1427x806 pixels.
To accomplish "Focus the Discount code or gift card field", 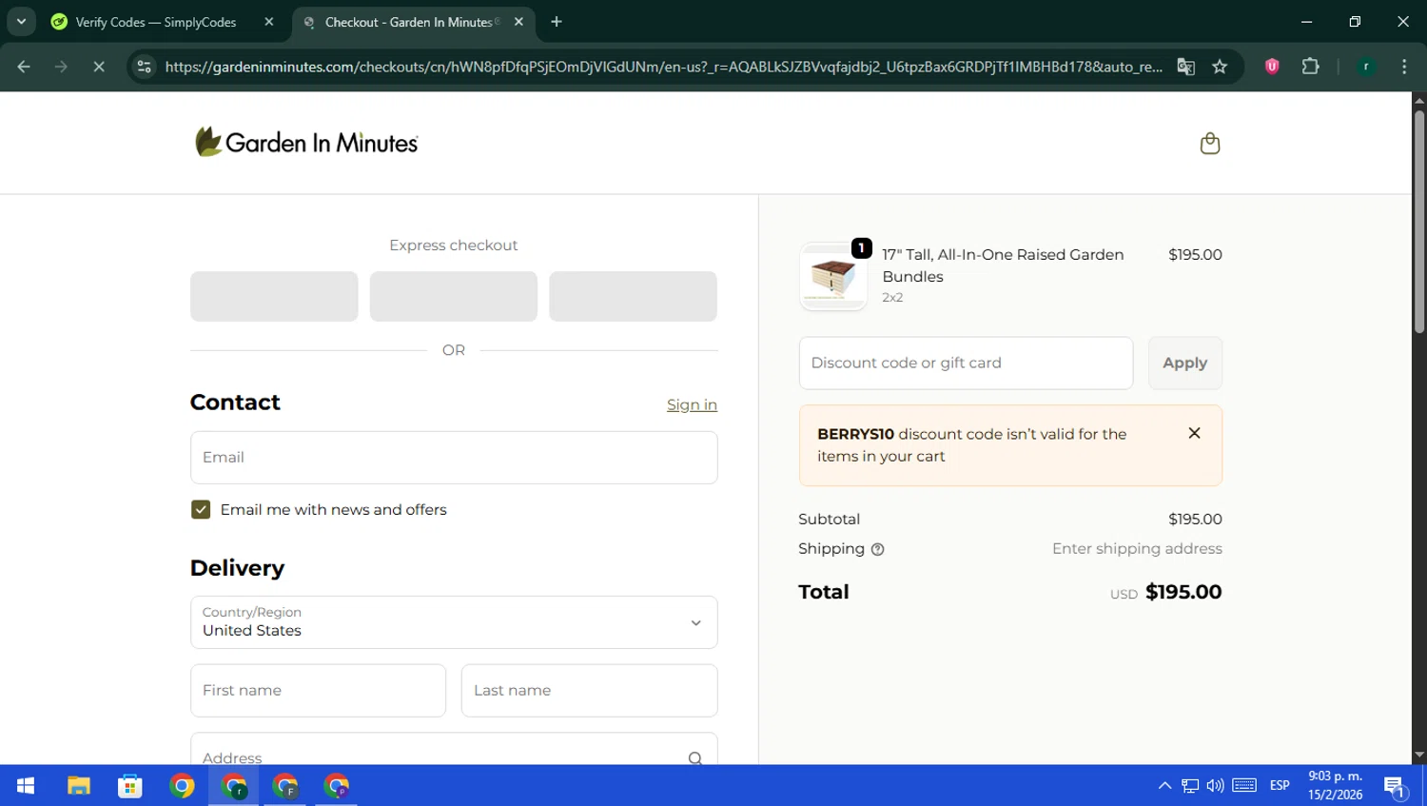I will 966,363.
